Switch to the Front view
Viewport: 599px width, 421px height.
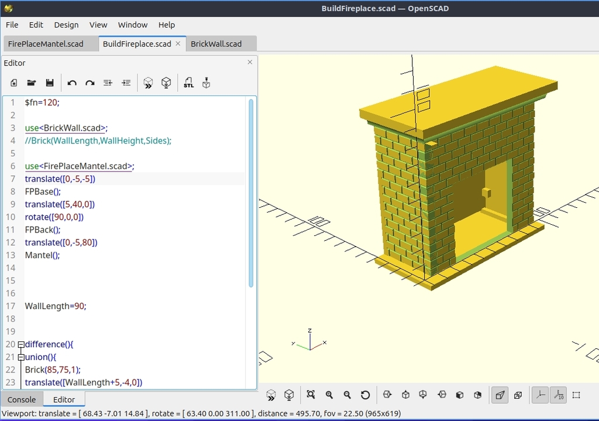point(460,395)
